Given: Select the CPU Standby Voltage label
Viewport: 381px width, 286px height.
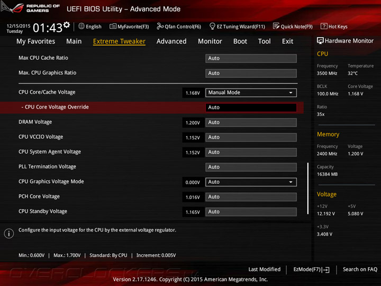Looking at the screenshot, I should pyautogui.click(x=43, y=211).
